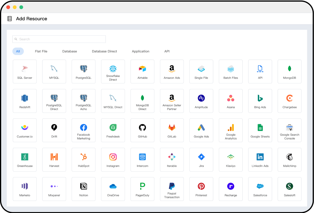Select the All filter pill
The height and width of the screenshot is (213, 314).
18,51
